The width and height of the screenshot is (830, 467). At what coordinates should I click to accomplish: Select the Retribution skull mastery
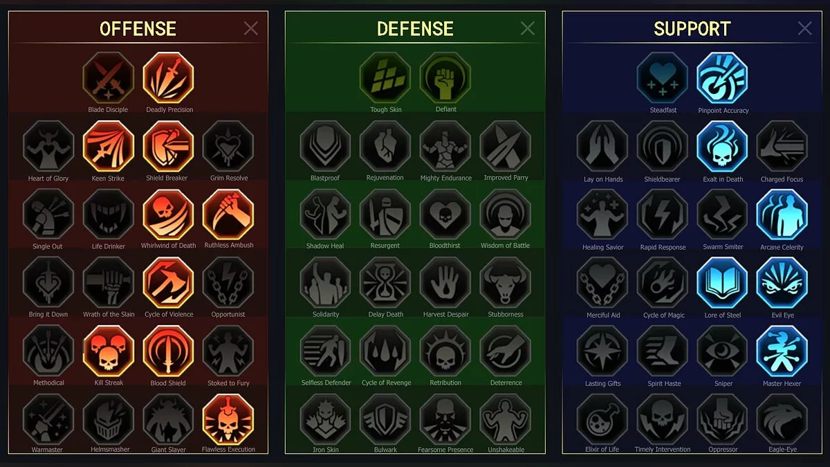[445, 351]
